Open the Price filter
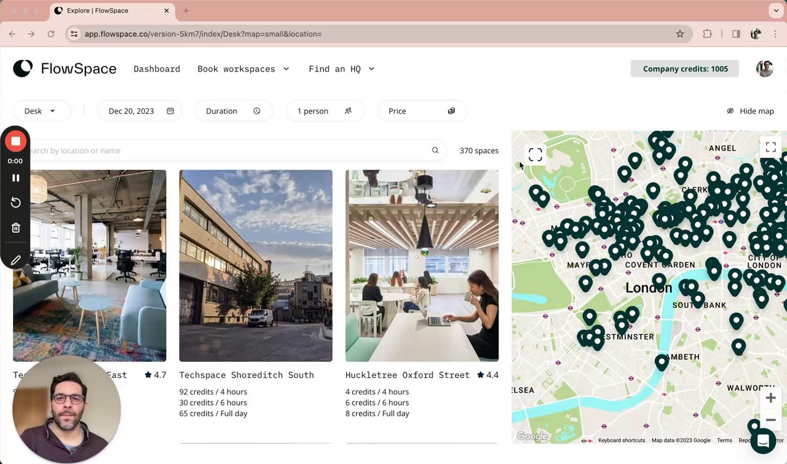 click(421, 111)
